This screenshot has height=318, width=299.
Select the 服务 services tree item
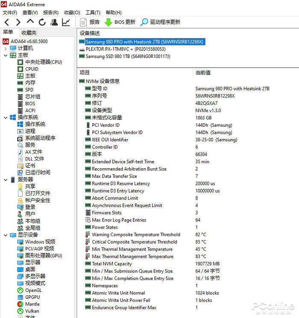click(x=26, y=145)
